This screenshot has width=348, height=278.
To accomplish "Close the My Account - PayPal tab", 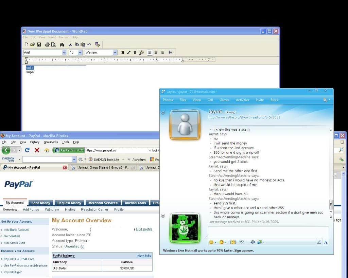I will (x=65, y=168).
